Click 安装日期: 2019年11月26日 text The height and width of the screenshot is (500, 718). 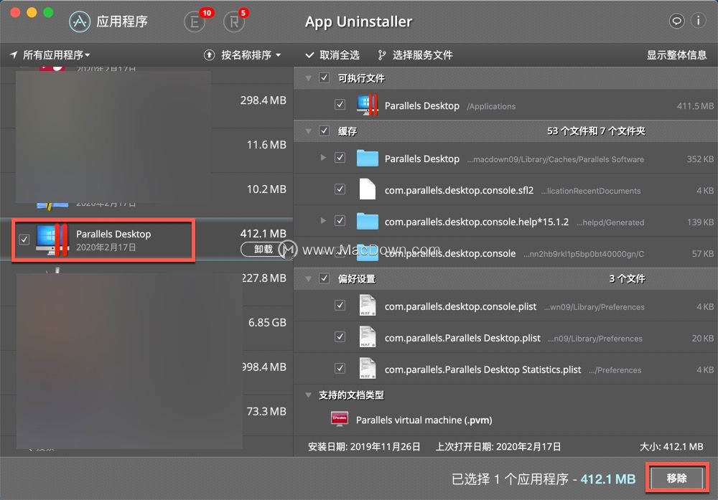tap(364, 446)
